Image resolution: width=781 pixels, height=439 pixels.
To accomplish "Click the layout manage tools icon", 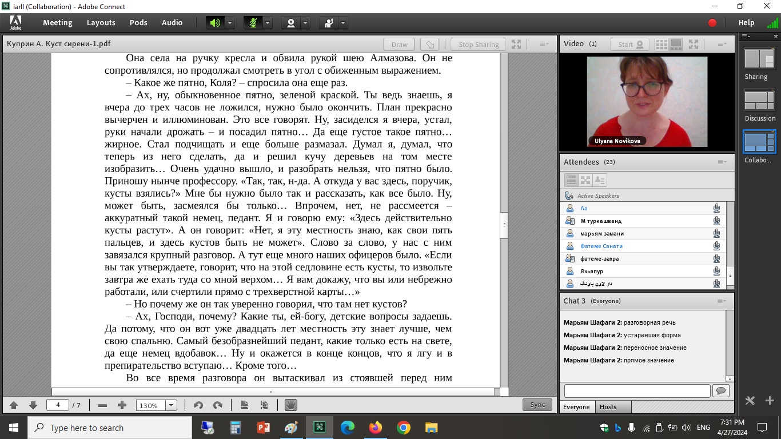I will [x=750, y=401].
